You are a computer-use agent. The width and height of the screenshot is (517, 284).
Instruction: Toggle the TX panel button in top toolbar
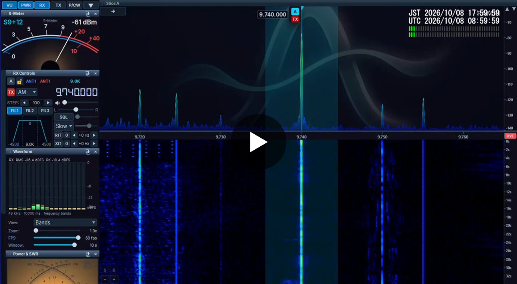click(58, 6)
